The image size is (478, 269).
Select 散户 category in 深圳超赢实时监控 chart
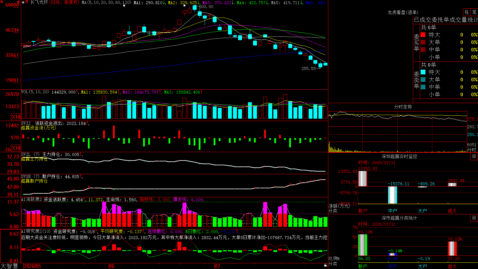click(x=363, y=211)
